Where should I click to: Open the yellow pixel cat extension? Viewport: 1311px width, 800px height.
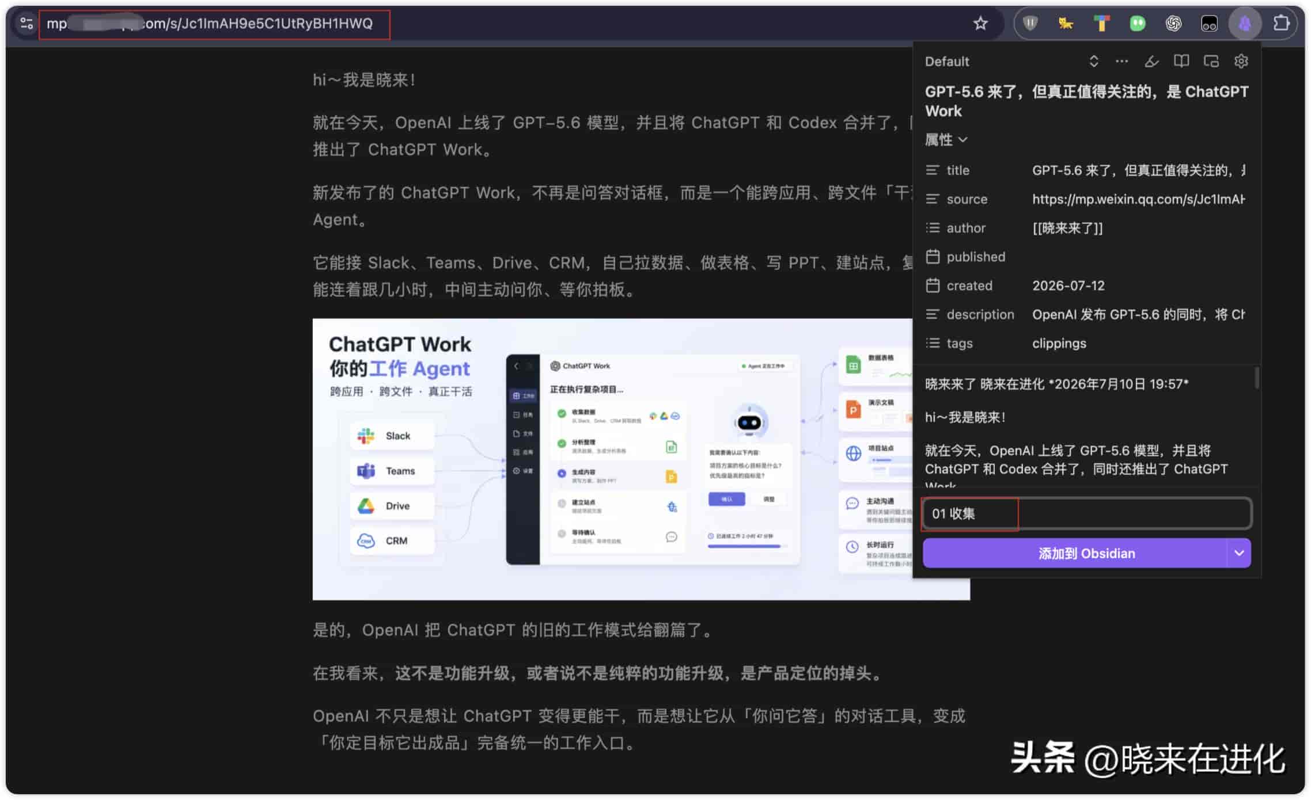[x=1066, y=24]
